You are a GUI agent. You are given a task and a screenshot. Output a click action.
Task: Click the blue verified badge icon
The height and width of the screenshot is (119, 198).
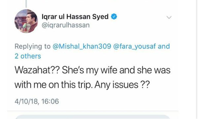tap(114, 17)
